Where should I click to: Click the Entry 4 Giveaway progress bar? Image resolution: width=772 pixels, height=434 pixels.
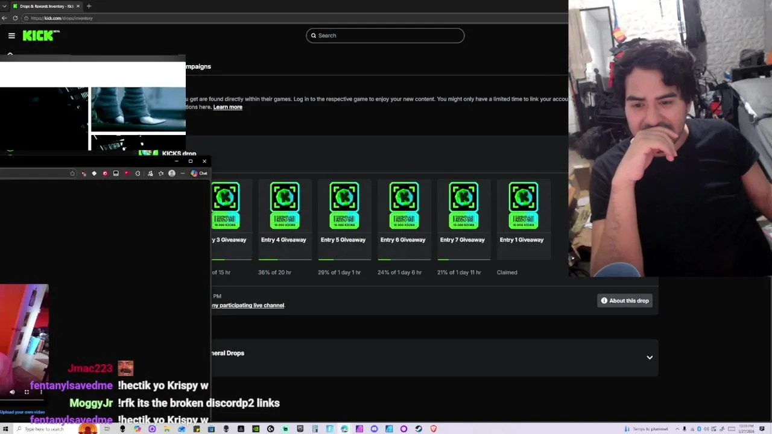click(x=285, y=260)
